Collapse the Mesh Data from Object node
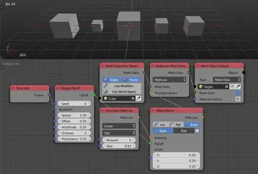258x174 pixels. tap(103, 66)
